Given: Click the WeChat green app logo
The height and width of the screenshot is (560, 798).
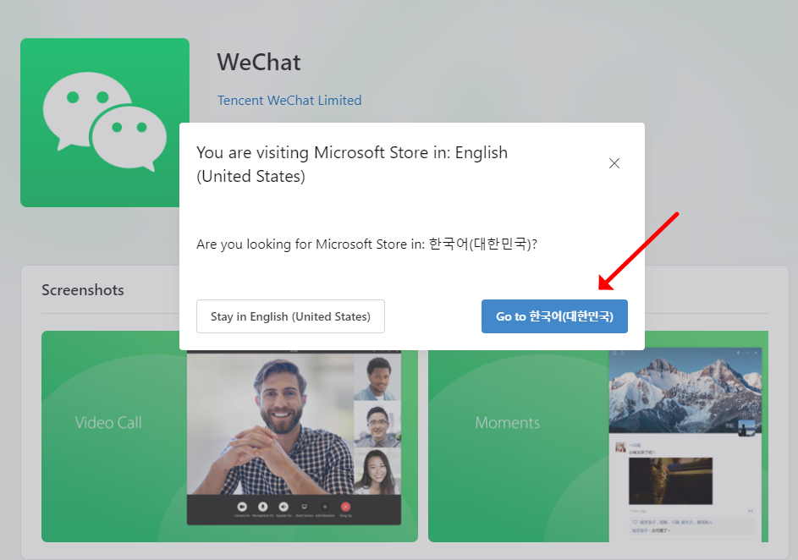Looking at the screenshot, I should 105,123.
